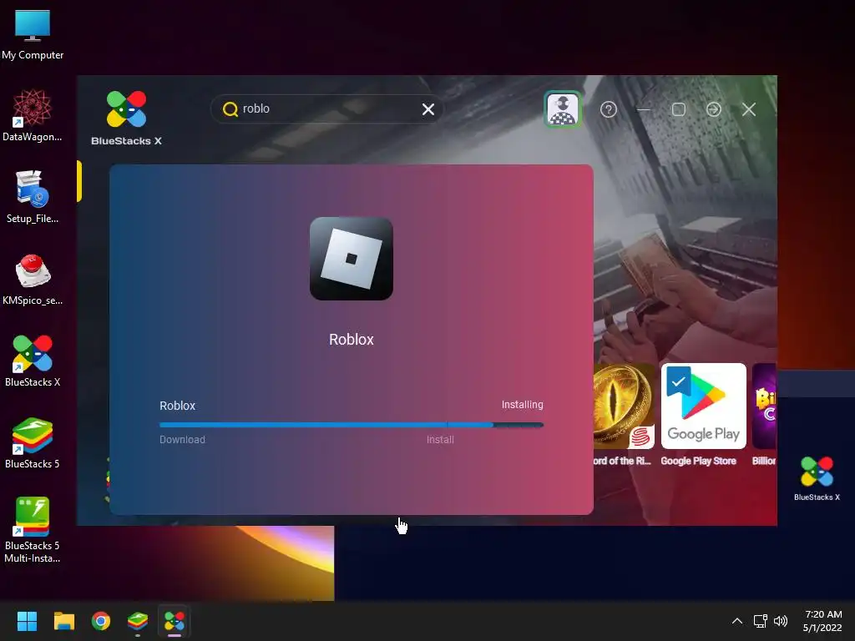Launch Google Chrome from taskbar
Viewport: 855px width, 641px height.
(101, 621)
